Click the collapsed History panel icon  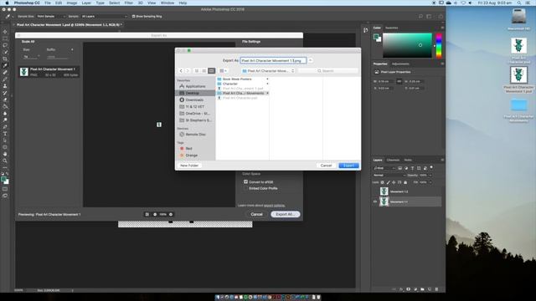click(x=366, y=30)
